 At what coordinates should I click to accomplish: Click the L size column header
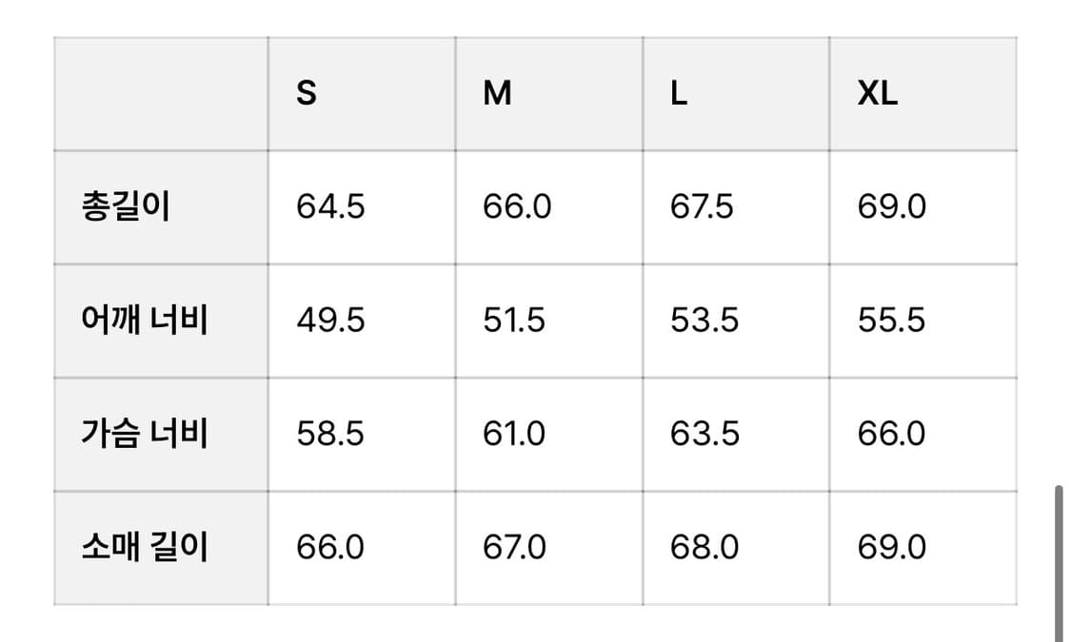(679, 94)
